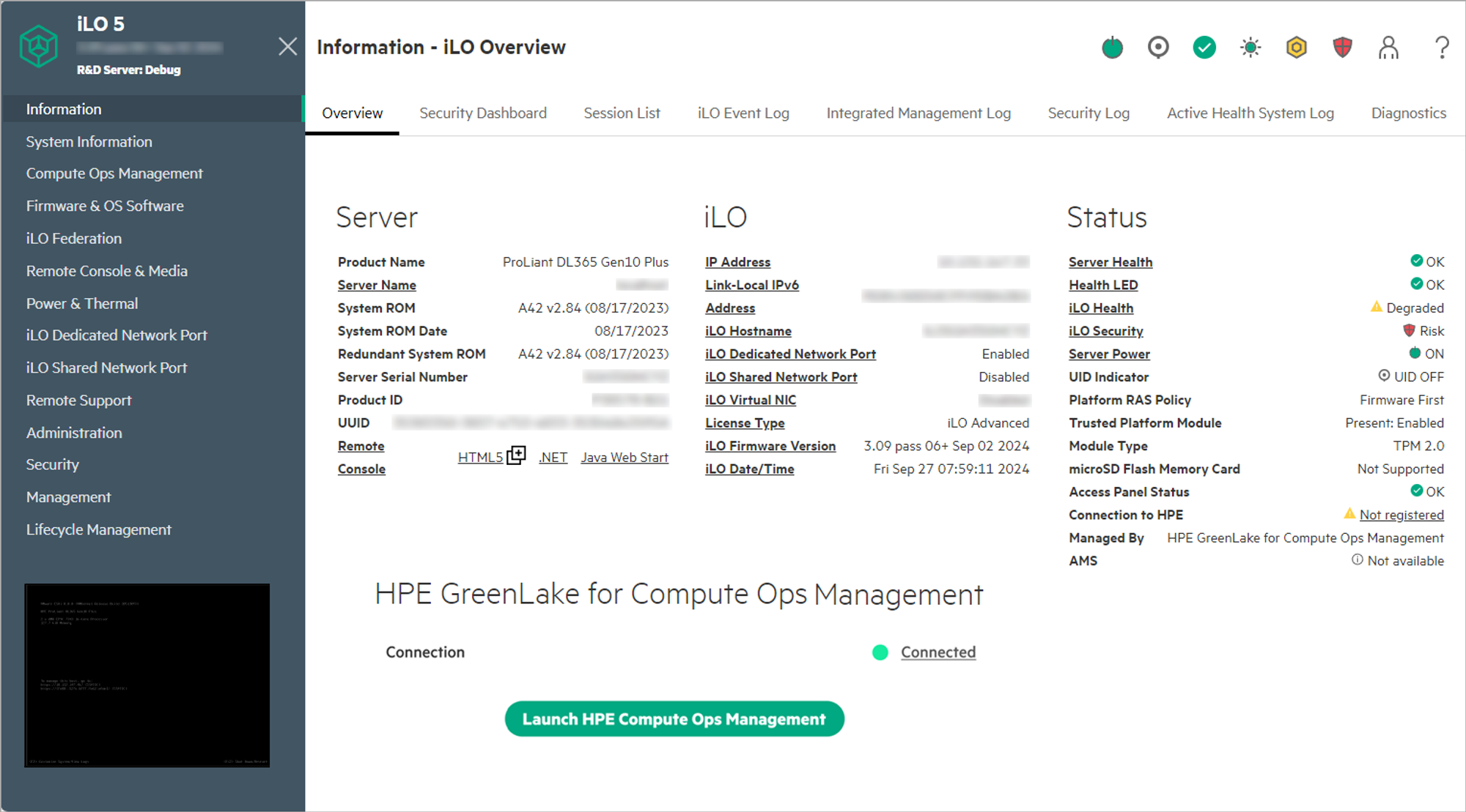Click the Degraded warning triangle icon
The image size is (1466, 812).
coord(1377,307)
